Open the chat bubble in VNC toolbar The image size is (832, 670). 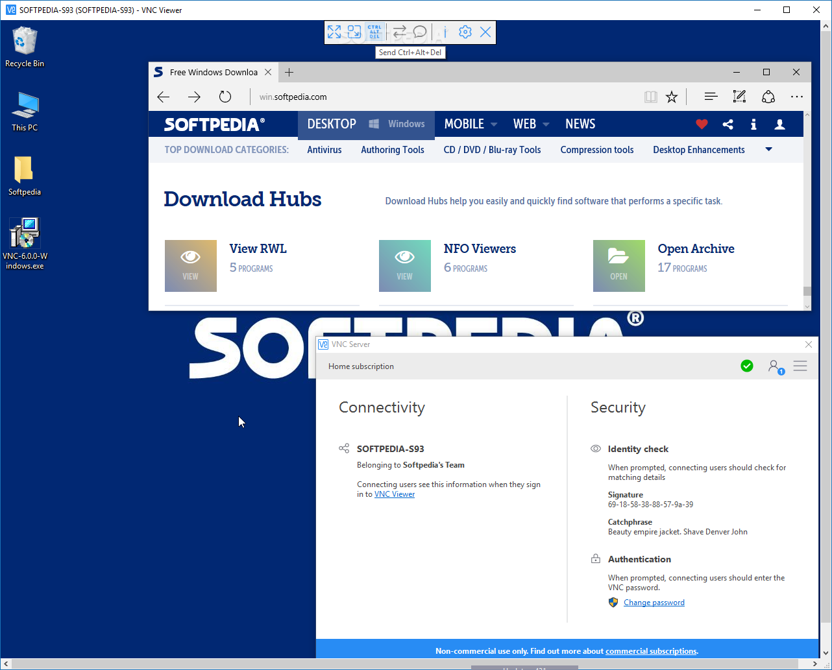point(420,32)
